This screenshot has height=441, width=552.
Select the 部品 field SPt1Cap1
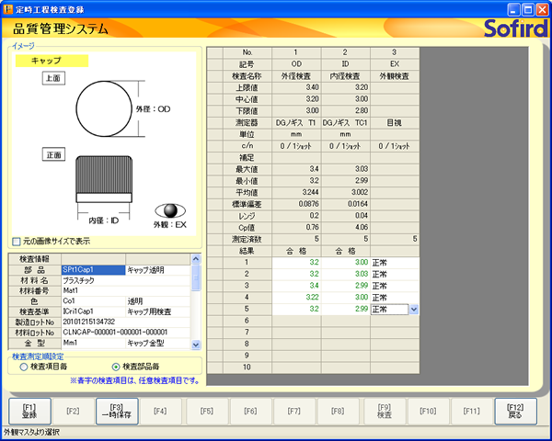92,270
